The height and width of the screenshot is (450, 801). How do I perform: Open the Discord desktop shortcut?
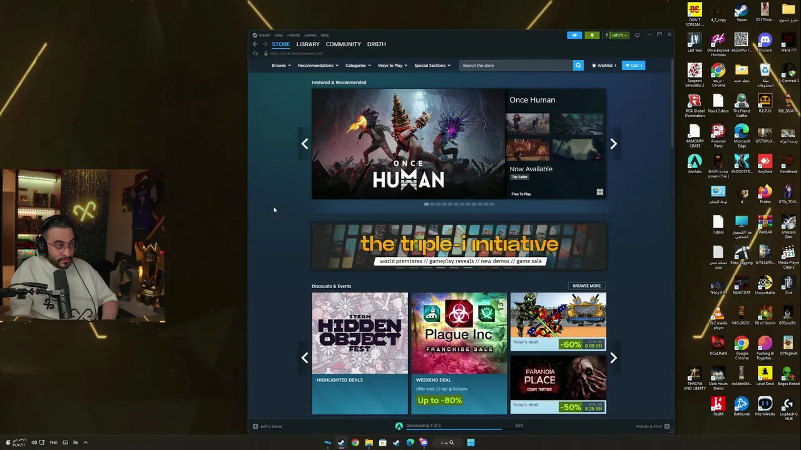pos(765,42)
